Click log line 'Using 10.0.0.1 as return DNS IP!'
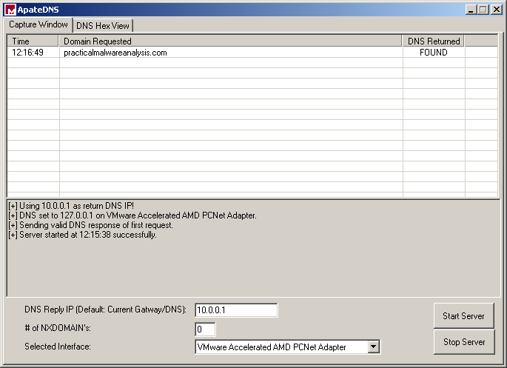This screenshot has width=507, height=368. [71, 206]
